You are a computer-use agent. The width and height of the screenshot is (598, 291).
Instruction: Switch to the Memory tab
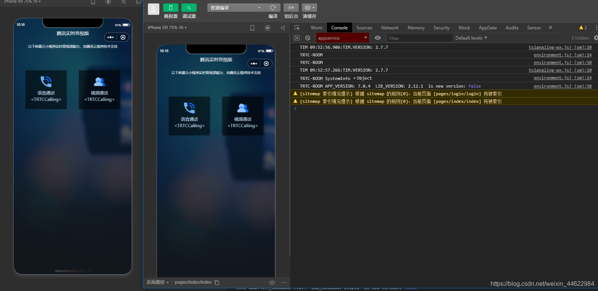[x=416, y=28]
